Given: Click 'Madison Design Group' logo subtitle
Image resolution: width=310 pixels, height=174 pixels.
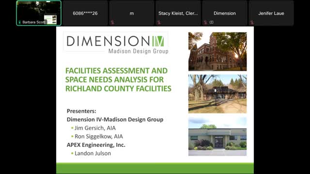Looking at the screenshot, I should click(139, 51).
